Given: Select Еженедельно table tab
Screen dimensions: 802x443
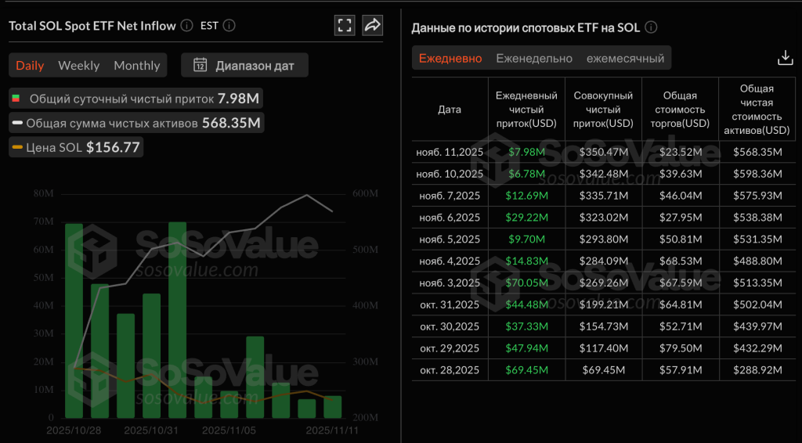Looking at the screenshot, I should (533, 59).
